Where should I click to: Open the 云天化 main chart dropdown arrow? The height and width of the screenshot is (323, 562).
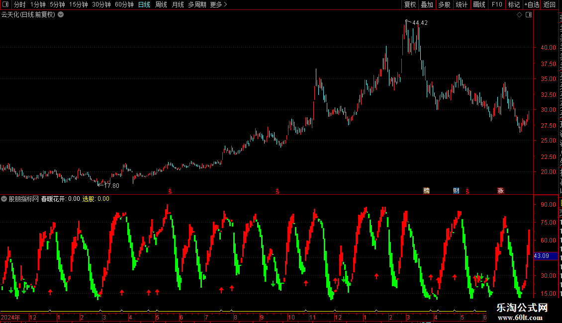(x=61, y=15)
